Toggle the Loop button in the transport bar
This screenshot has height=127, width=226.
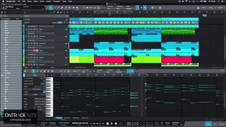(x=121, y=124)
